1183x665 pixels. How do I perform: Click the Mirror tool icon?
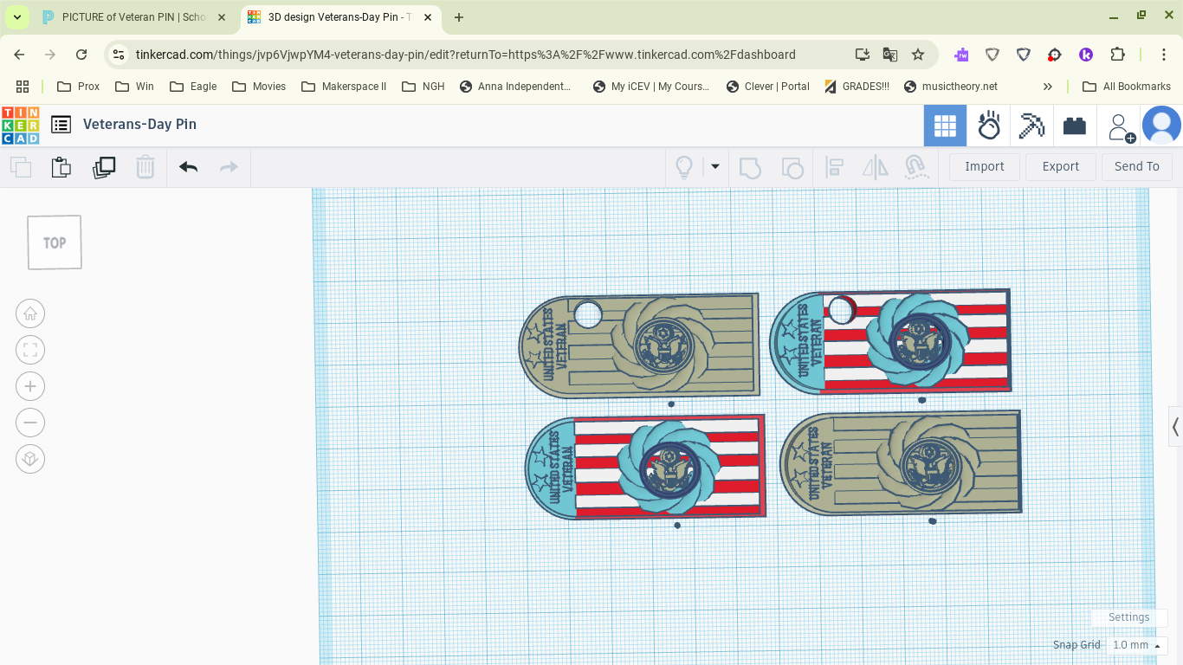(876, 167)
